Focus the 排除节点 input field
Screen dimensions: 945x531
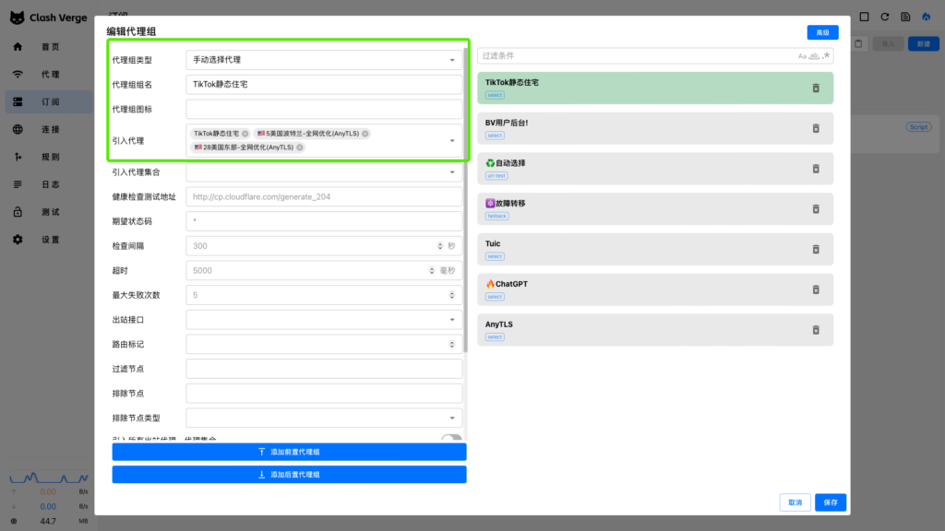(324, 394)
